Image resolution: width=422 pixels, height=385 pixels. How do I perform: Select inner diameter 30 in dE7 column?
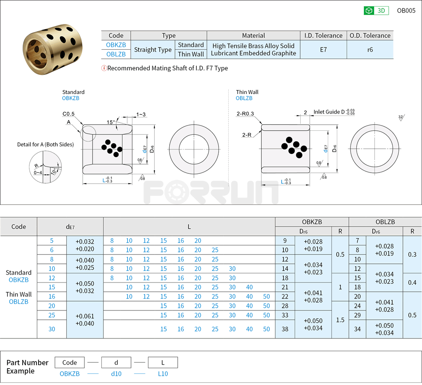point(52,329)
